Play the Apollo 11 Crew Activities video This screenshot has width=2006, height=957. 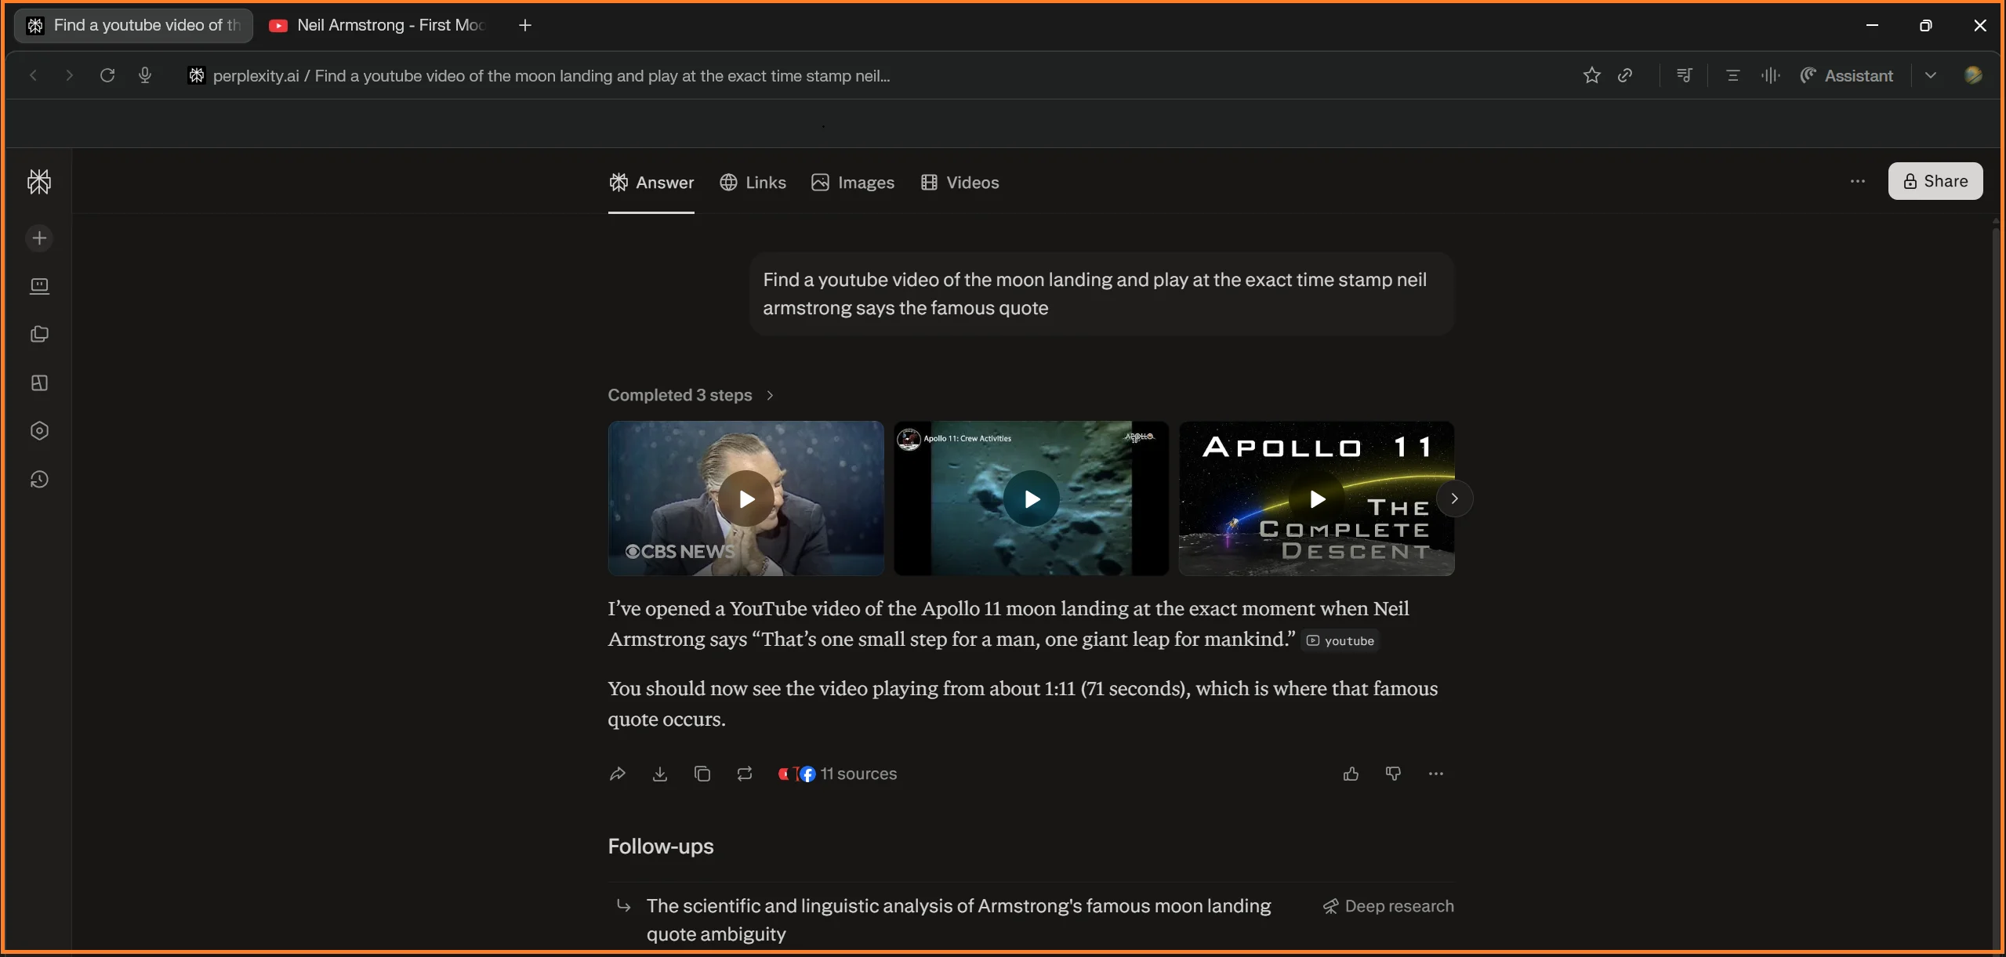click(x=1031, y=498)
